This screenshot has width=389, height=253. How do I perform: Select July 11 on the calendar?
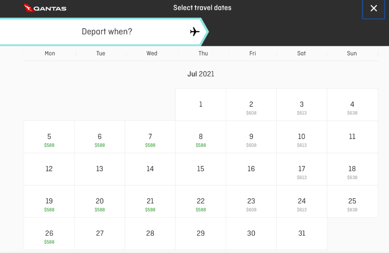click(x=352, y=137)
